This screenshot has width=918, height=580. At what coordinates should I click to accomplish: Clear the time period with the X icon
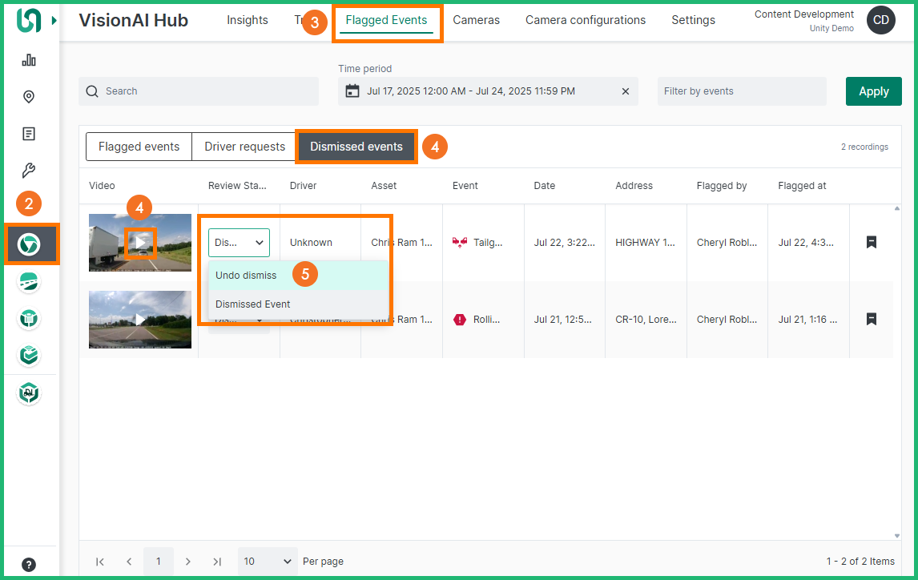click(626, 91)
